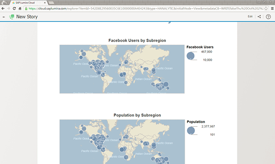Open the browser home page icon
Image resolution: width=275 pixels, height=164 pixels.
coord(20,8)
